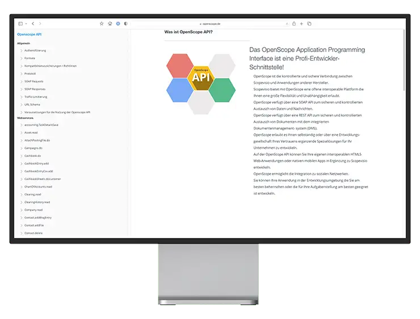Open the Contact.addBlogEntry entry
The width and height of the screenshot is (420, 319).
38,218
